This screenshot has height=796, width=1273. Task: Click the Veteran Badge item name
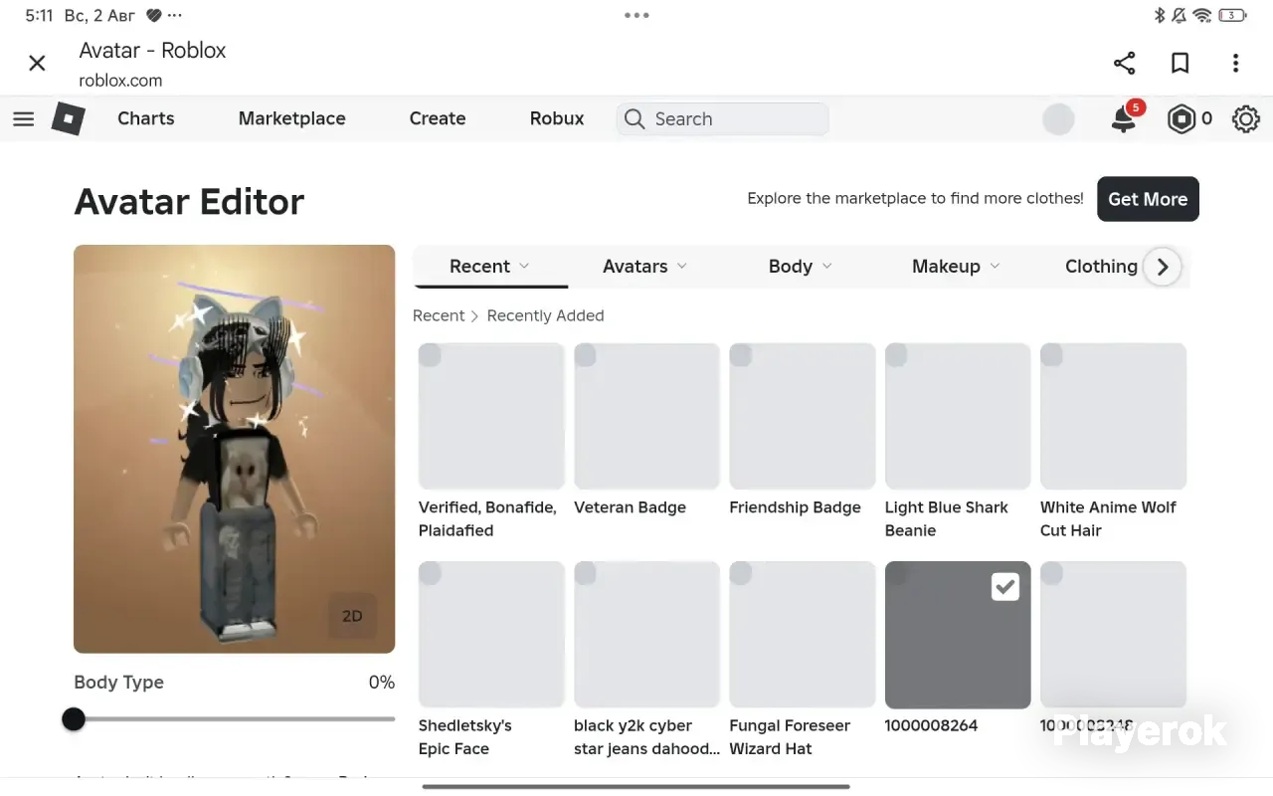(x=630, y=507)
